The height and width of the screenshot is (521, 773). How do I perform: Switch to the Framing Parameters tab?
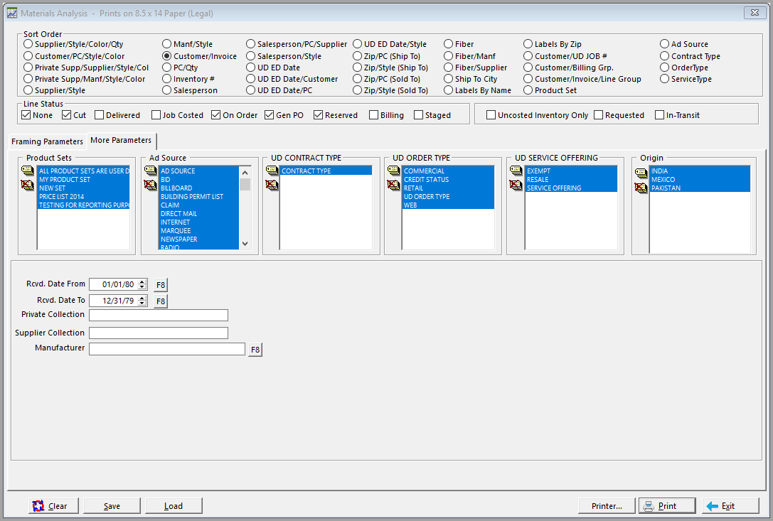point(48,141)
